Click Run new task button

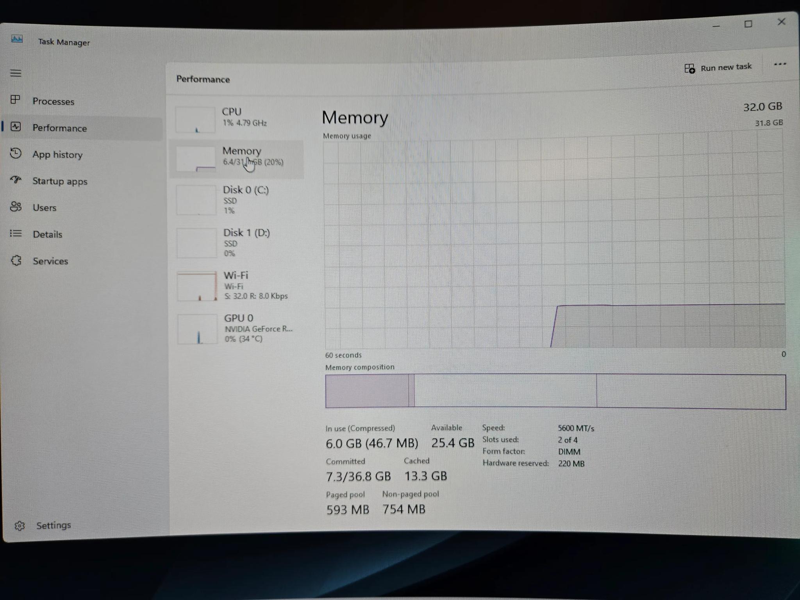coord(718,68)
